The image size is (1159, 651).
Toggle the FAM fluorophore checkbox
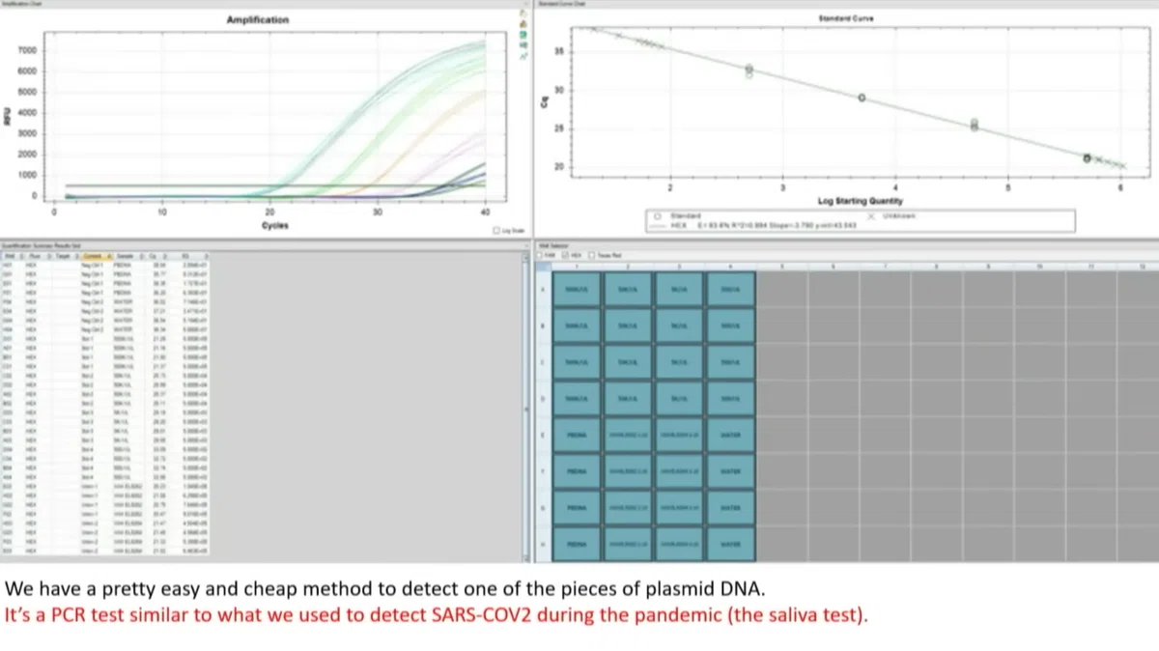tap(539, 255)
